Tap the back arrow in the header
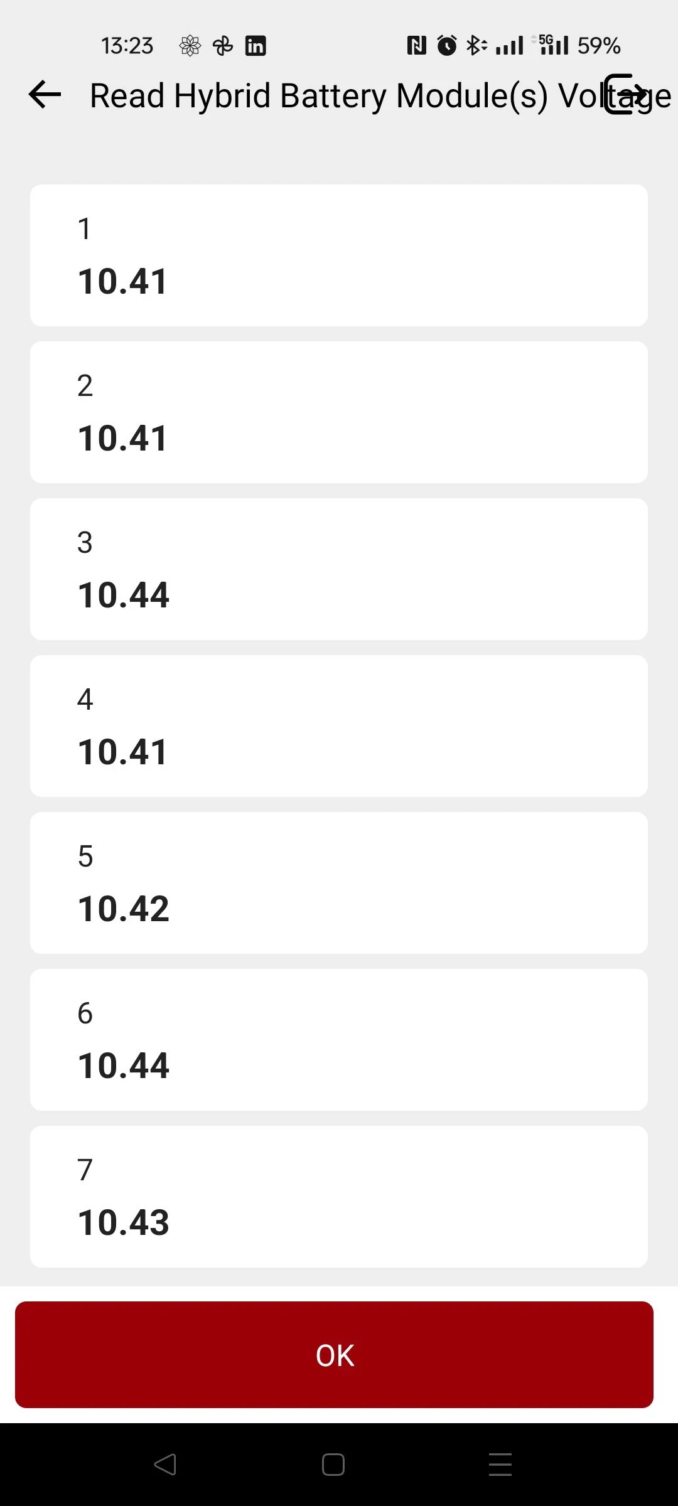Image resolution: width=678 pixels, height=1506 pixels. pos(45,95)
